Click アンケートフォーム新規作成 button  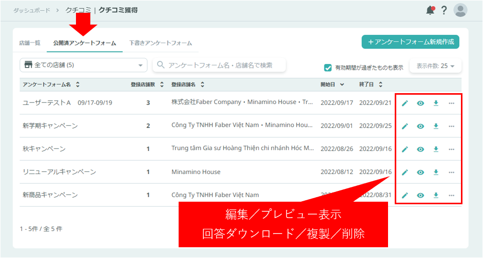(x=410, y=42)
